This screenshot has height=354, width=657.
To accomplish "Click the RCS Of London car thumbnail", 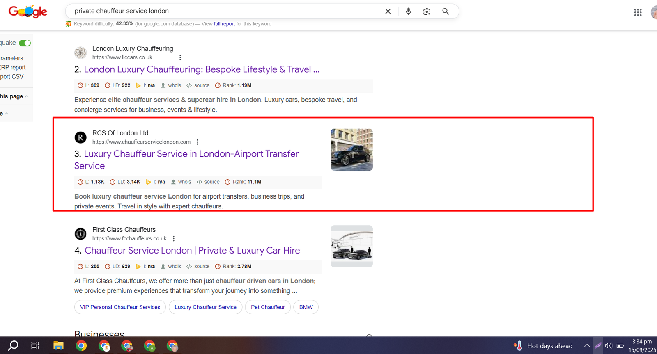I will pyautogui.click(x=351, y=150).
